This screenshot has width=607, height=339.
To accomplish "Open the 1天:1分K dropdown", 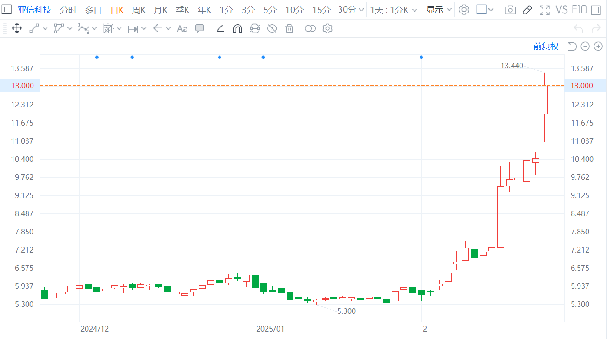I will coord(394,9).
